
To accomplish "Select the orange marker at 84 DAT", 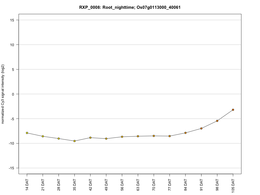I will coord(185,133).
